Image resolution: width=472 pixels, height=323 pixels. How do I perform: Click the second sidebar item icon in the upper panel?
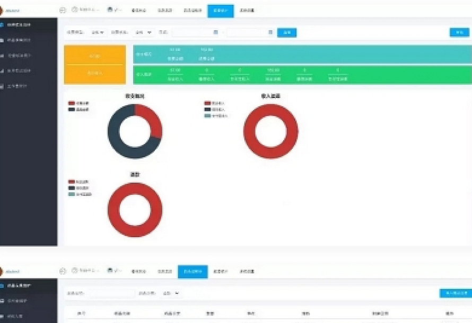[3, 40]
